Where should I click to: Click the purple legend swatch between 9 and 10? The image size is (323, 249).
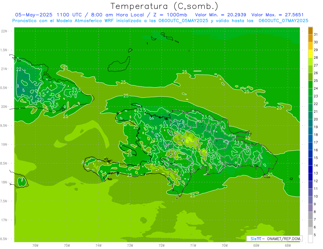coord(310,200)
